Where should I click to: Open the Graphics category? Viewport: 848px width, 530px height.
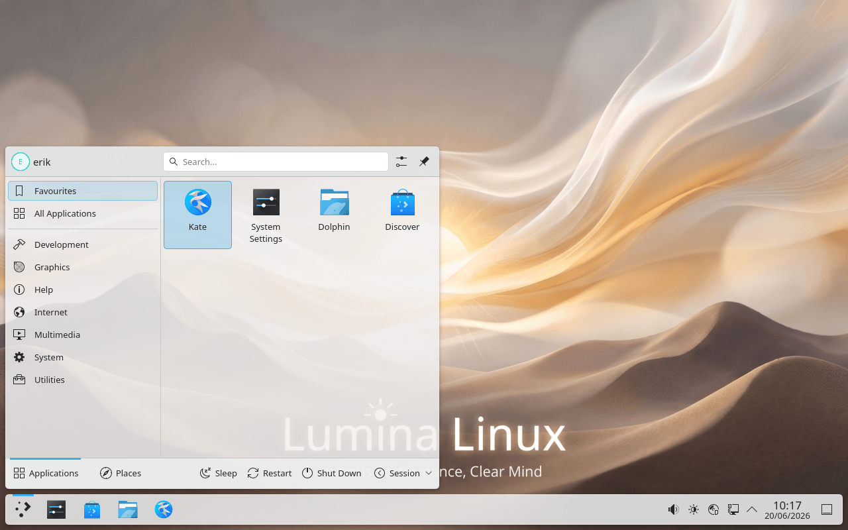[83, 267]
